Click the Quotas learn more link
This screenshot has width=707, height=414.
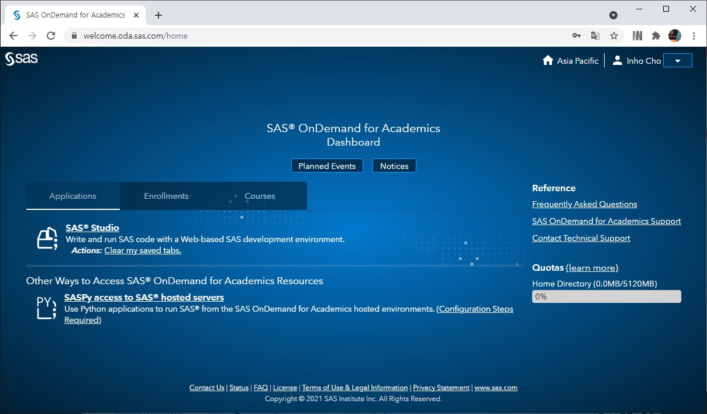[592, 268]
